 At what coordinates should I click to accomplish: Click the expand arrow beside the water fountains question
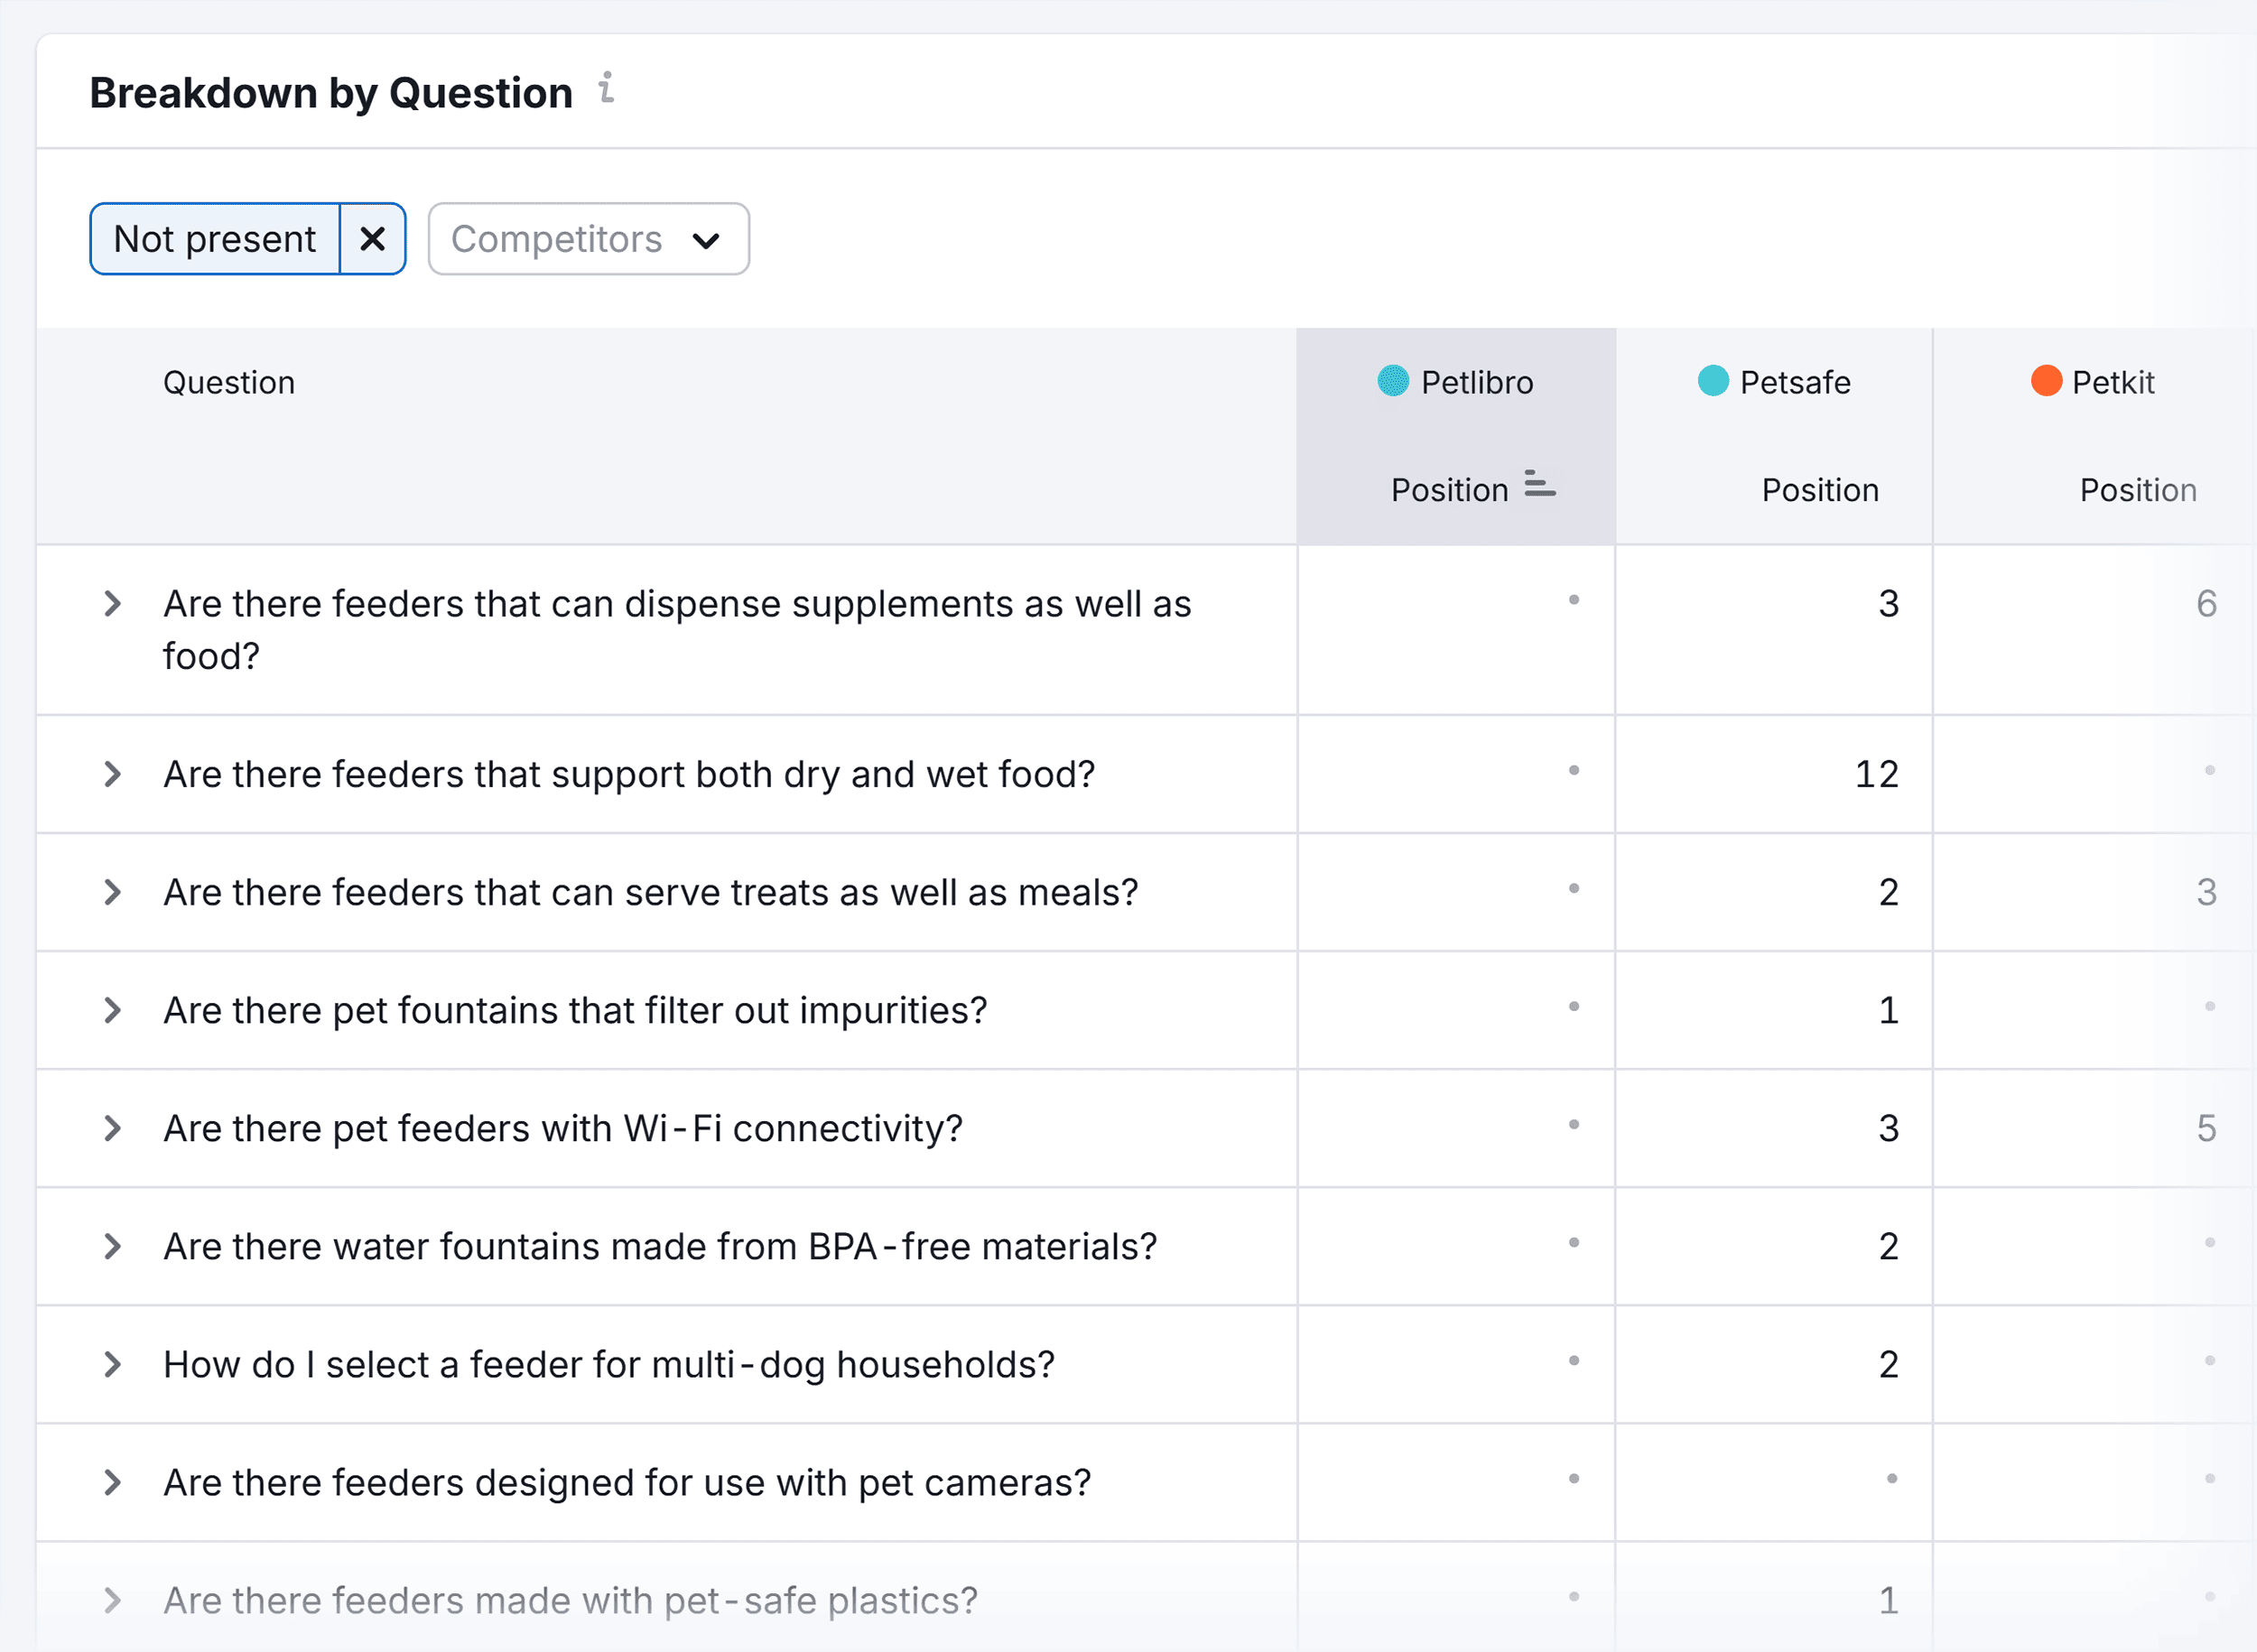click(x=112, y=1246)
